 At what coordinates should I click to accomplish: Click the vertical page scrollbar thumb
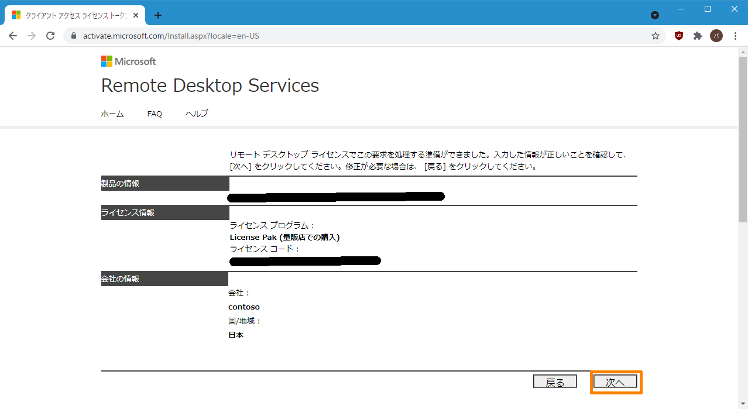743,139
